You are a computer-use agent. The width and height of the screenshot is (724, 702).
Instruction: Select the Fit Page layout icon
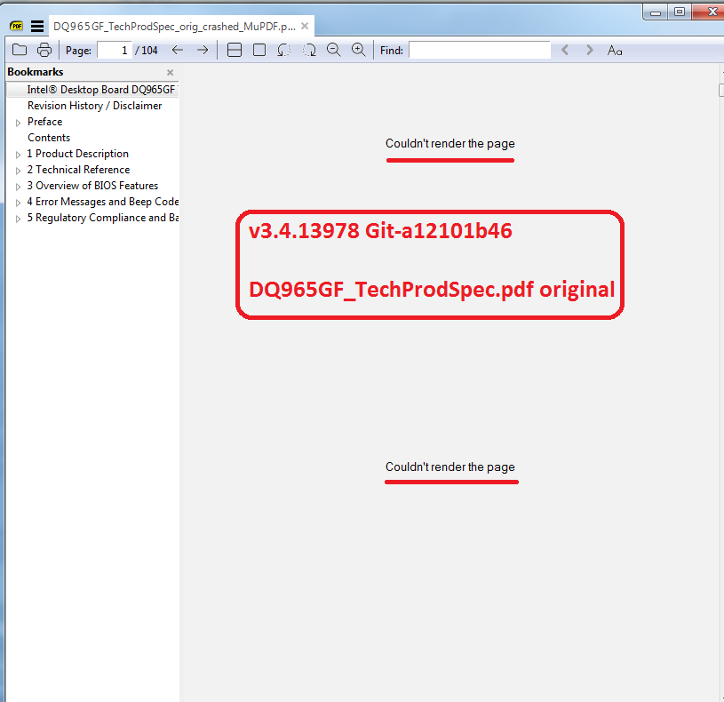point(258,50)
